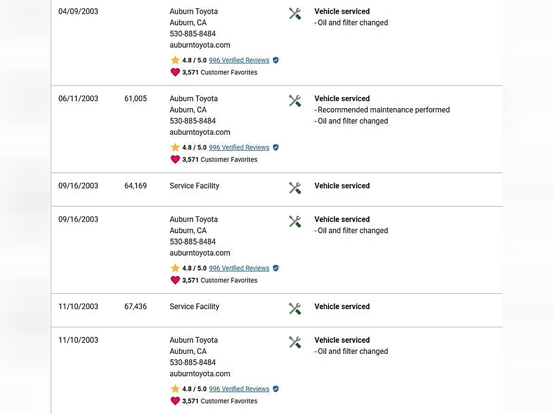Click Service Facility in the 67,436 mile row

(194, 306)
